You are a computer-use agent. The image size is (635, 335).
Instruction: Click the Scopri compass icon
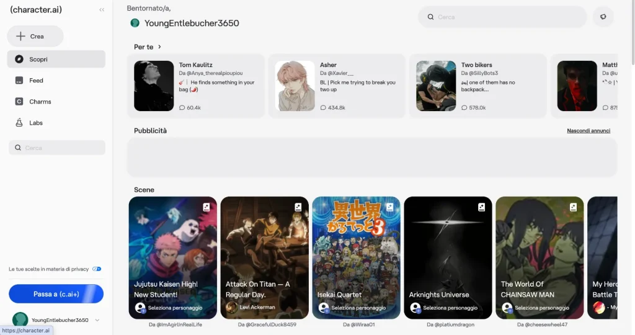19,59
